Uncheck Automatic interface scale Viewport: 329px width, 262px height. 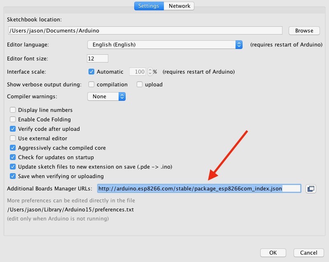click(91, 72)
